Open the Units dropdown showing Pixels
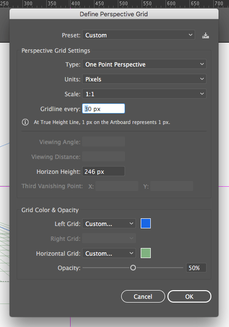Screen dimensions: 229x327 144,79
